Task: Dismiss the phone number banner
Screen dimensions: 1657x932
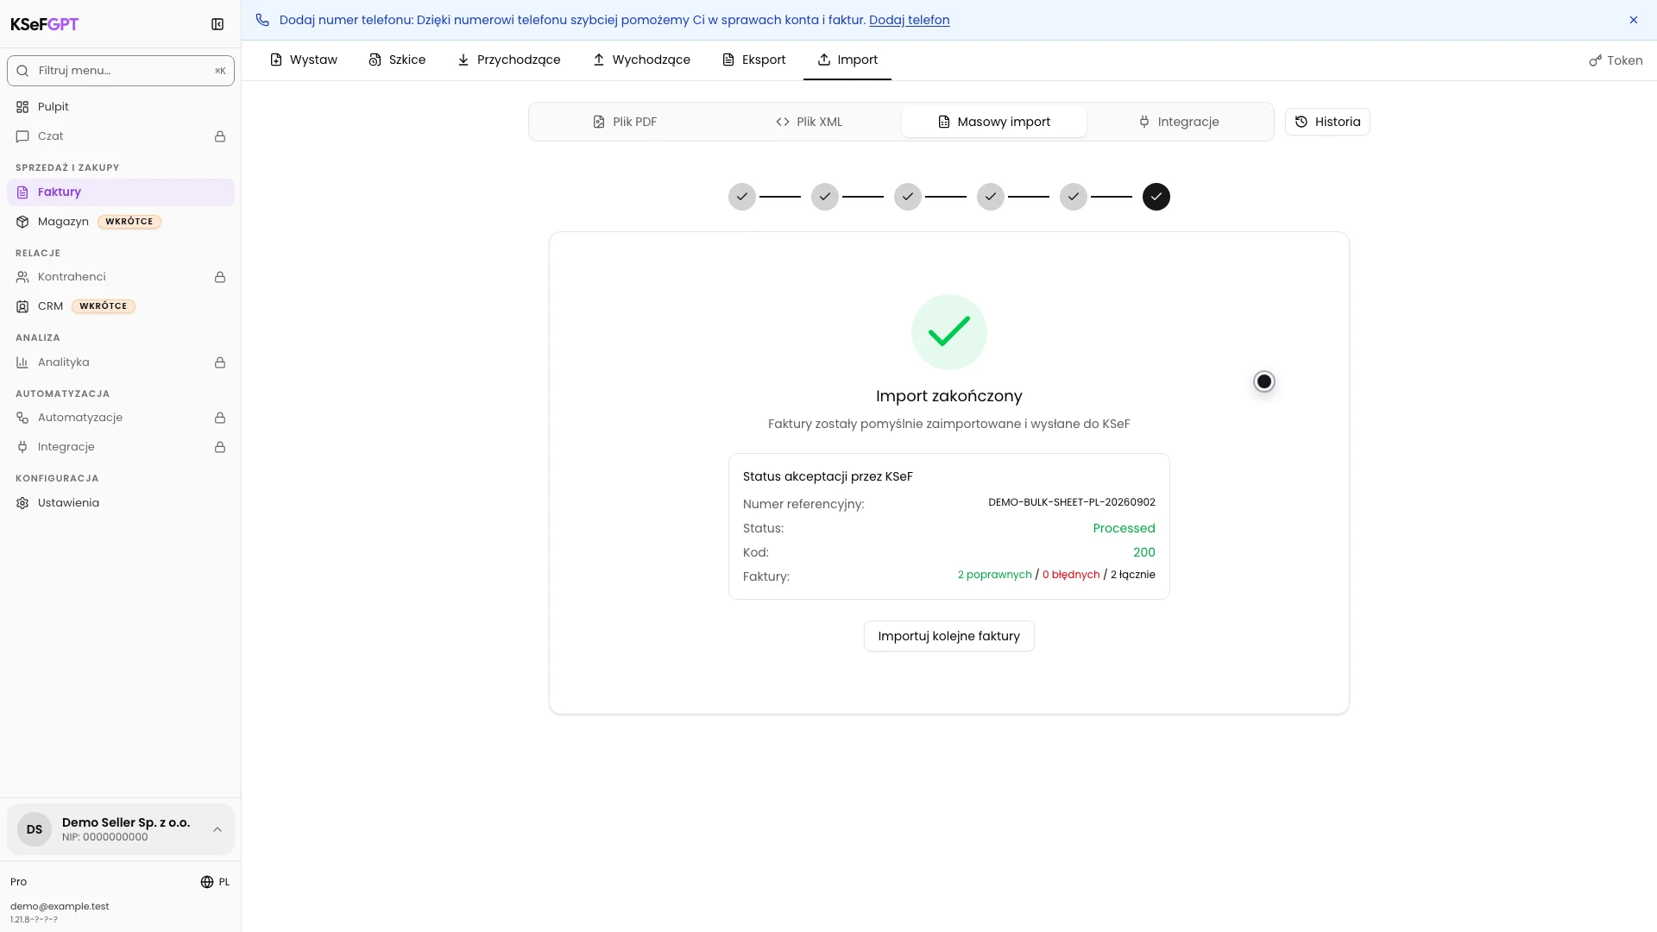Action: pyautogui.click(x=1634, y=20)
